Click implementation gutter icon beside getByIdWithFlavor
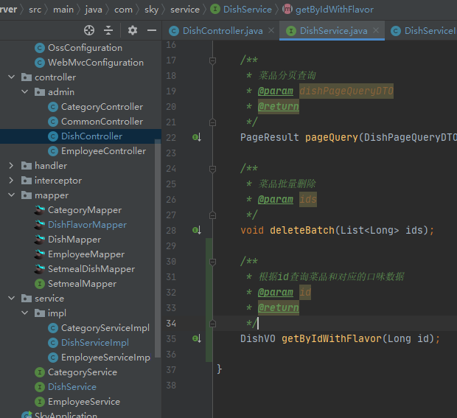Viewport: 457px width, 418px height. pos(197,338)
